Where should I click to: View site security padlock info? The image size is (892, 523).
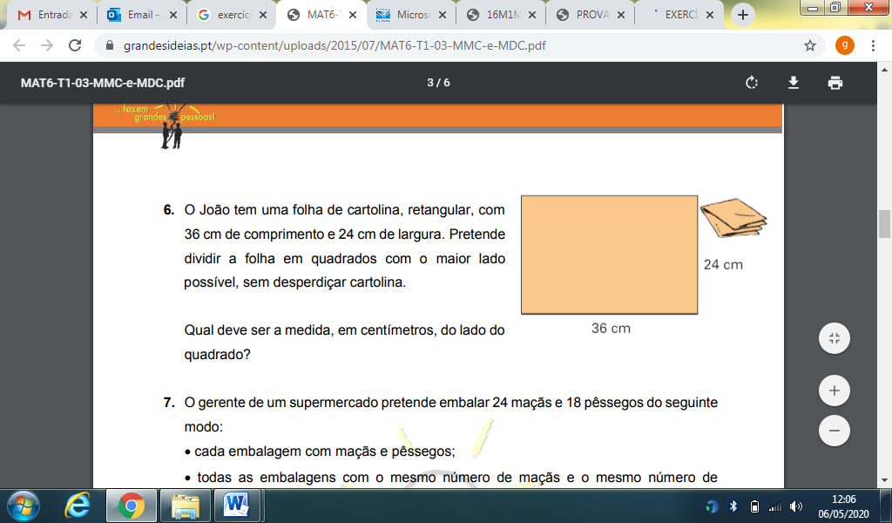coord(110,45)
